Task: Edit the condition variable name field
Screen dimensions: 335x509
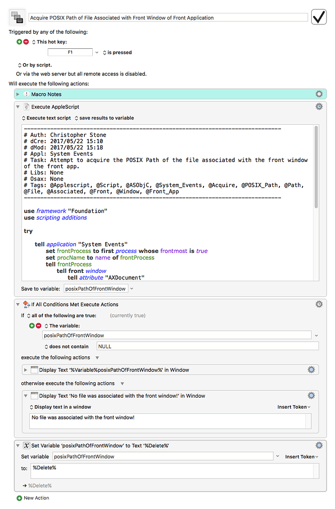Action: click(177, 336)
